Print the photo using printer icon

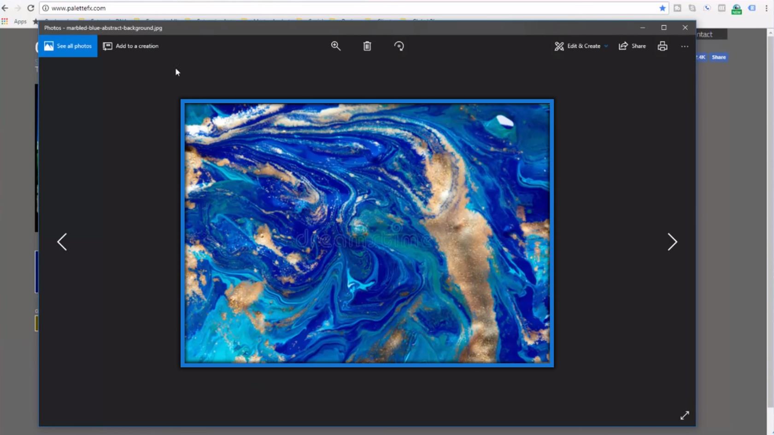tap(663, 46)
